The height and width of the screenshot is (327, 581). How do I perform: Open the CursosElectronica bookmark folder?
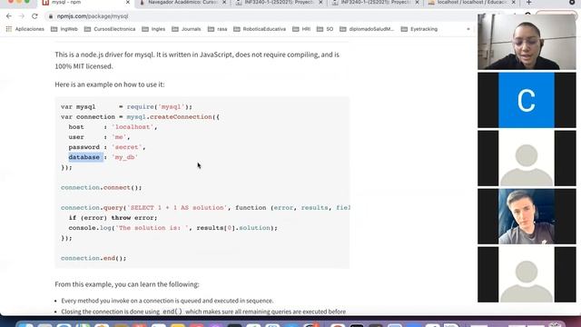110,29
